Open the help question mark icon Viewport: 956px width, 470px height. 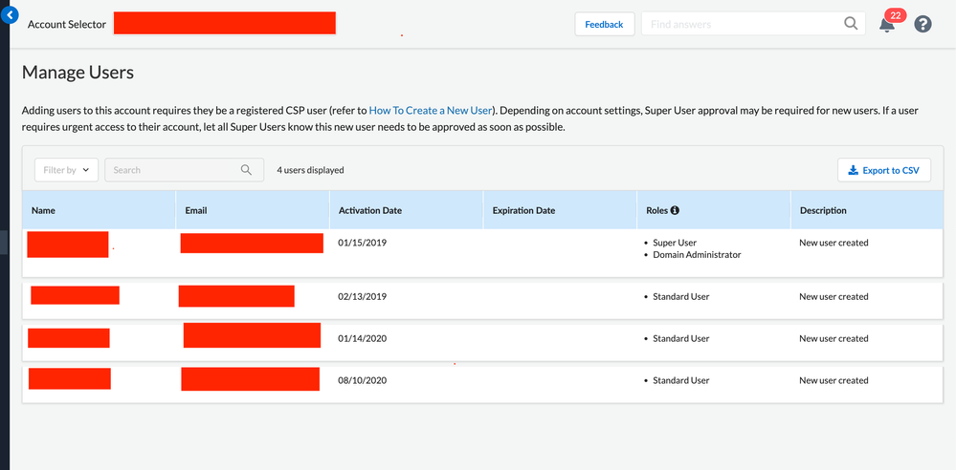[x=923, y=24]
